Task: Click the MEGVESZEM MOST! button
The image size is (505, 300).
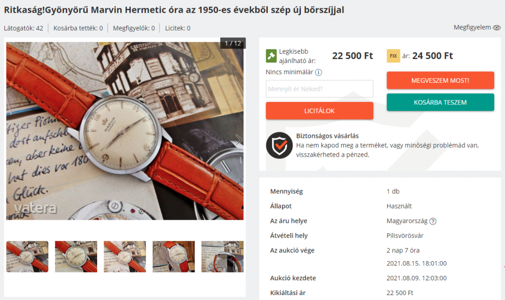Action: click(440, 80)
